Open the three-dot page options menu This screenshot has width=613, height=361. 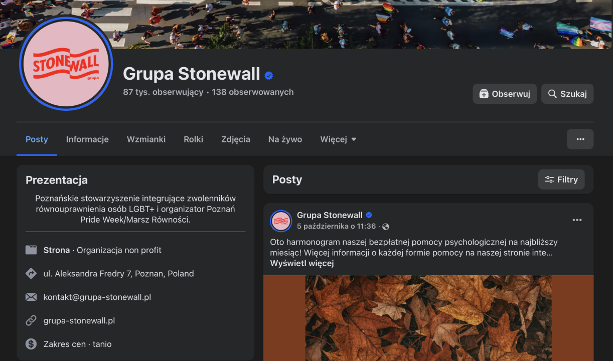580,139
